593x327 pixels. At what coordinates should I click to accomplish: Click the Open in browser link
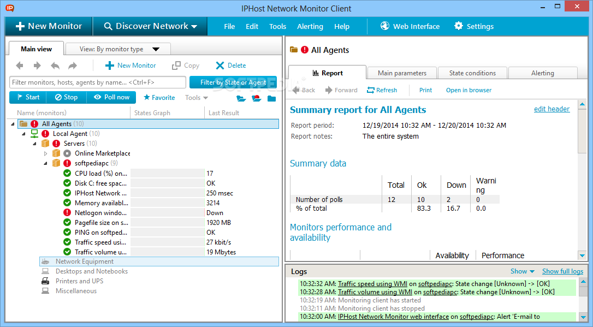(469, 90)
